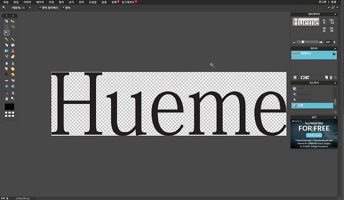Click the left arrow atop the tools panel
The height and width of the screenshot is (200, 344).
[6, 16]
